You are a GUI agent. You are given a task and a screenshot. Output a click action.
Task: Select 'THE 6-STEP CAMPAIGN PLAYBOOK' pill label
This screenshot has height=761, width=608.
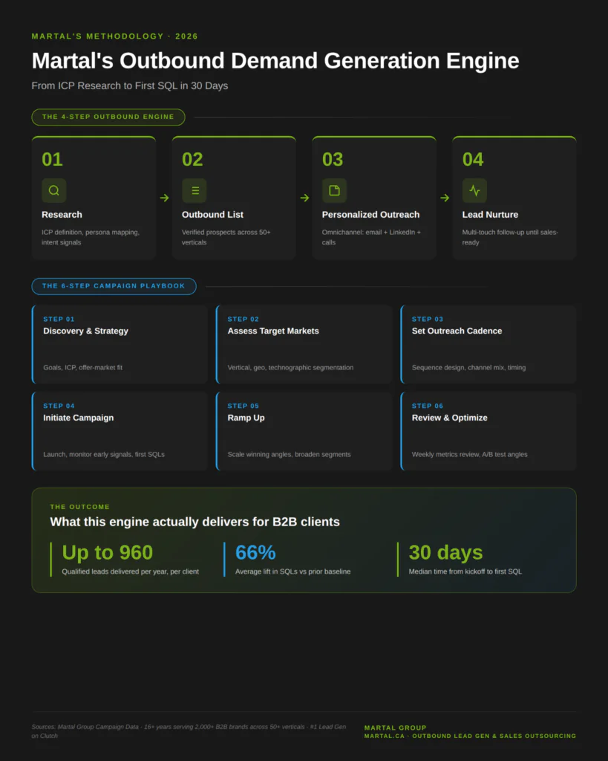(114, 286)
